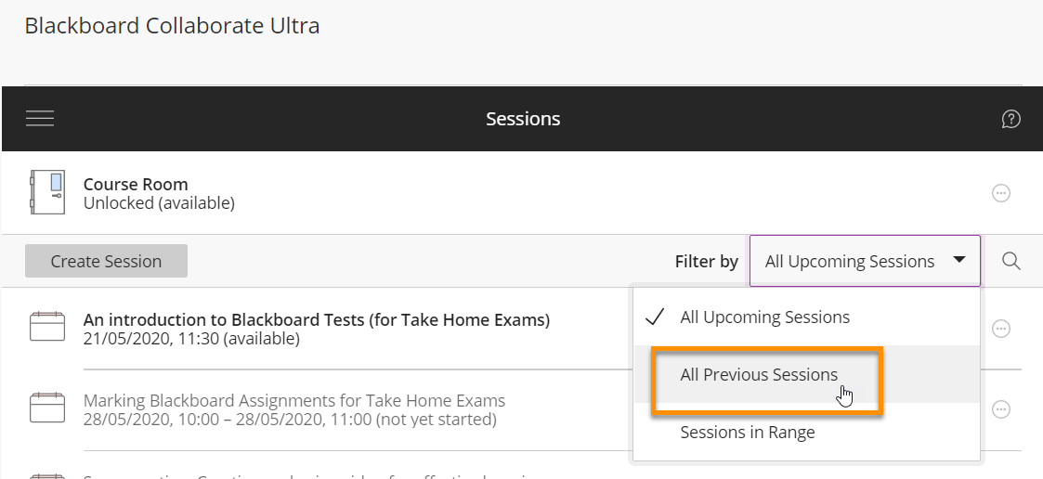Click the Course Room door icon

click(x=47, y=192)
